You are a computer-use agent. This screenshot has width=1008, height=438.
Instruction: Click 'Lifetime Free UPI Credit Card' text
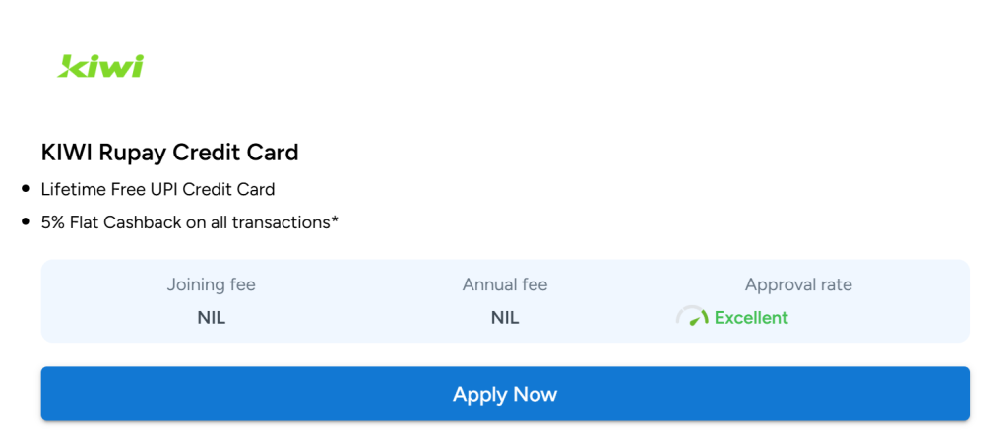pyautogui.click(x=158, y=190)
